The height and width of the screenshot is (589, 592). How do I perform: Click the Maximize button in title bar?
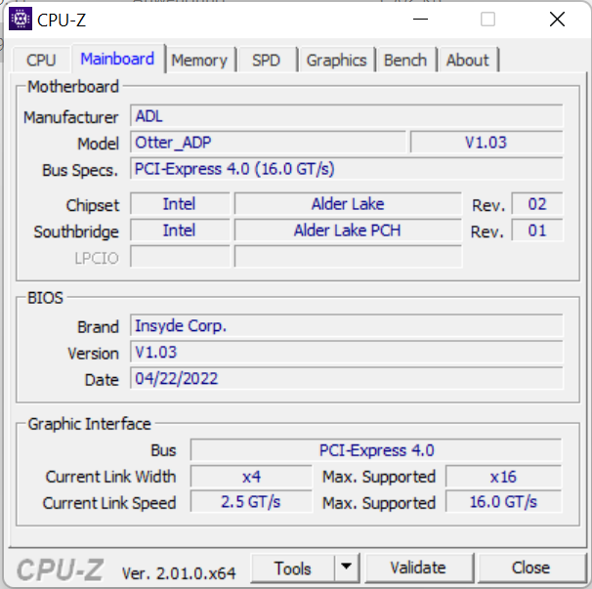pos(487,19)
